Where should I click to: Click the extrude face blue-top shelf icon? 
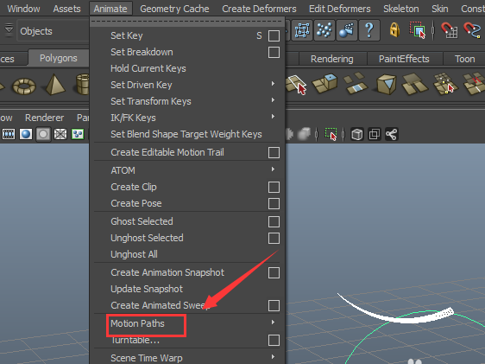tap(324, 84)
